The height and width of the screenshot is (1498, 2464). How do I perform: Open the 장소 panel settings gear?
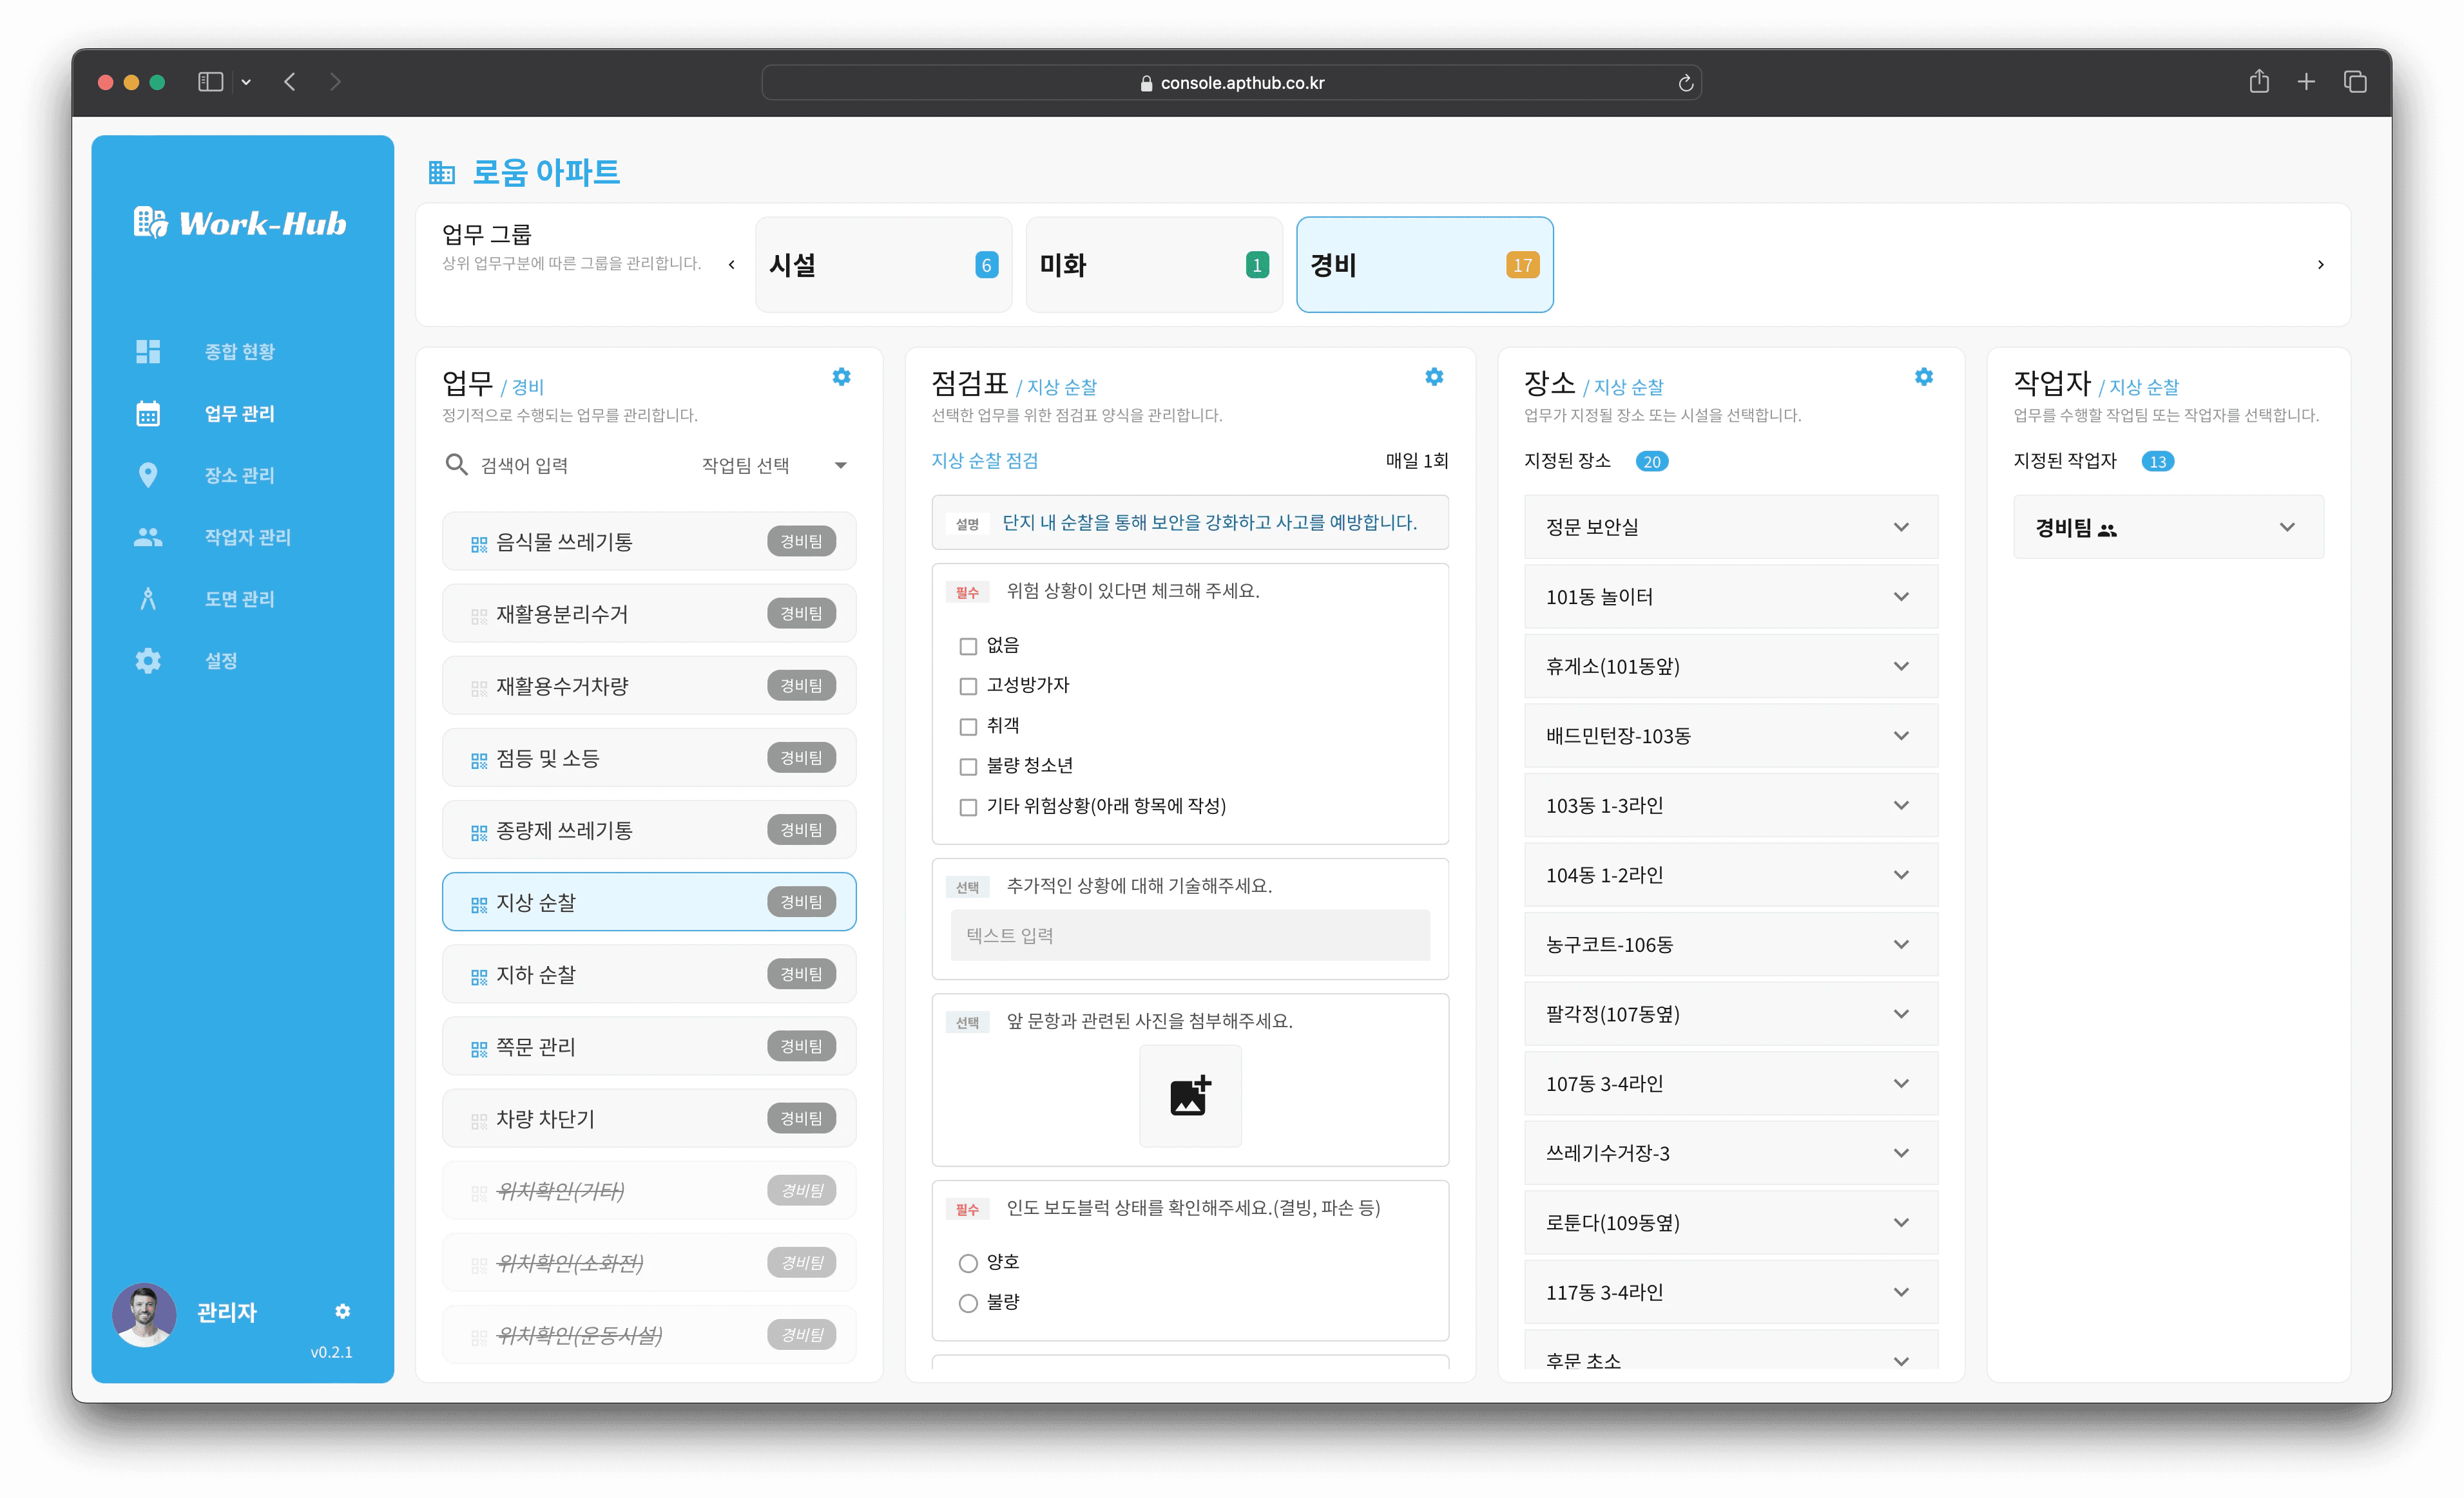pyautogui.click(x=1923, y=377)
